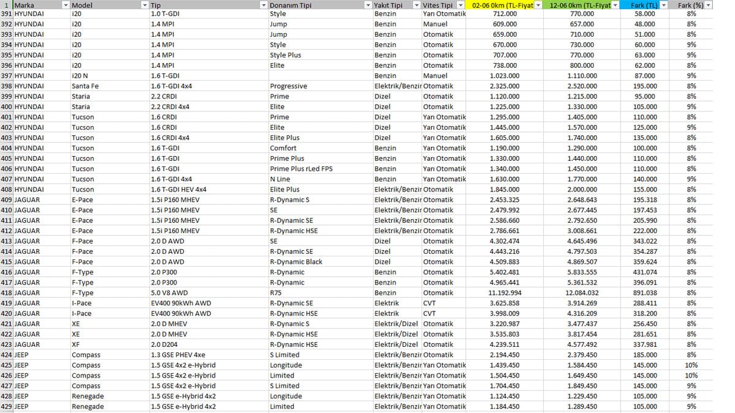Open the Marka column filter dropdown
This screenshot has height=413, width=735.
click(66, 5)
